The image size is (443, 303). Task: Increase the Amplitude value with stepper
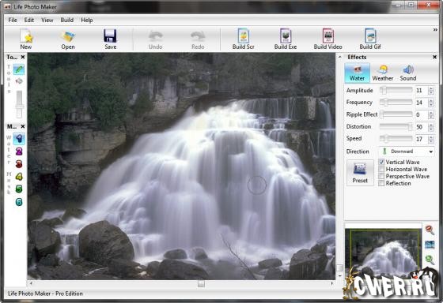431,89
